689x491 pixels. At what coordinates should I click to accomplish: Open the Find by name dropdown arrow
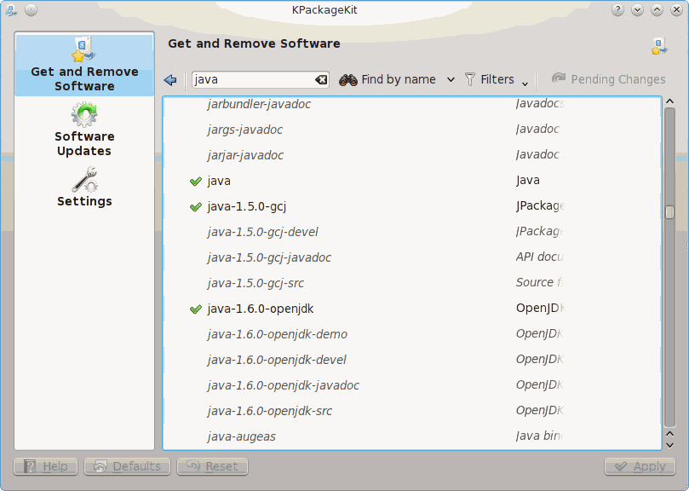(x=451, y=80)
